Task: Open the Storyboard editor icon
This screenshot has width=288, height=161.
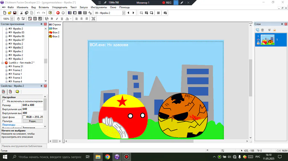Action: [x=70, y=13]
